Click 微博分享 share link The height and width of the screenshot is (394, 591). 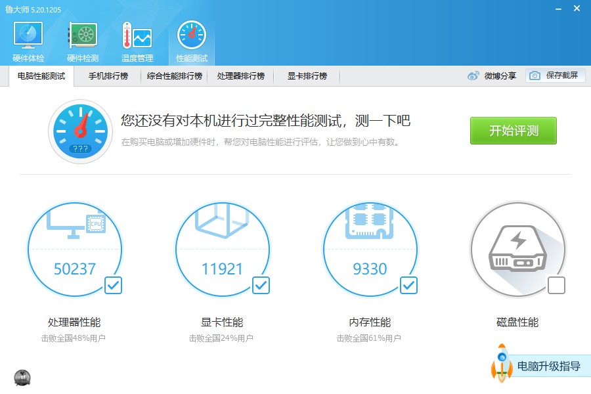(500, 76)
